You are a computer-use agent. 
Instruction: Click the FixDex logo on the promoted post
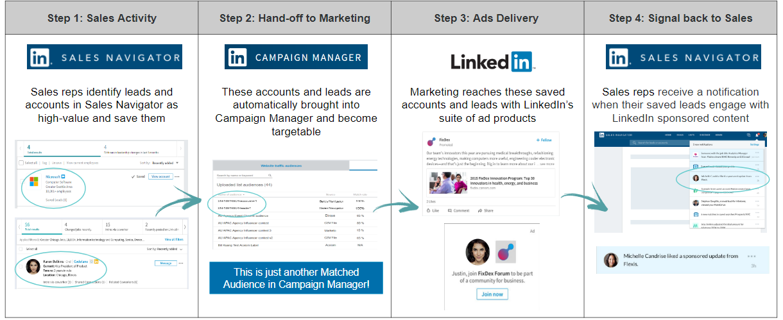coord(431,142)
